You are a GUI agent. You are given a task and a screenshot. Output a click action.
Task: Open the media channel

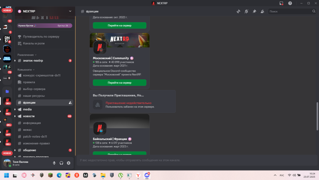45,110
